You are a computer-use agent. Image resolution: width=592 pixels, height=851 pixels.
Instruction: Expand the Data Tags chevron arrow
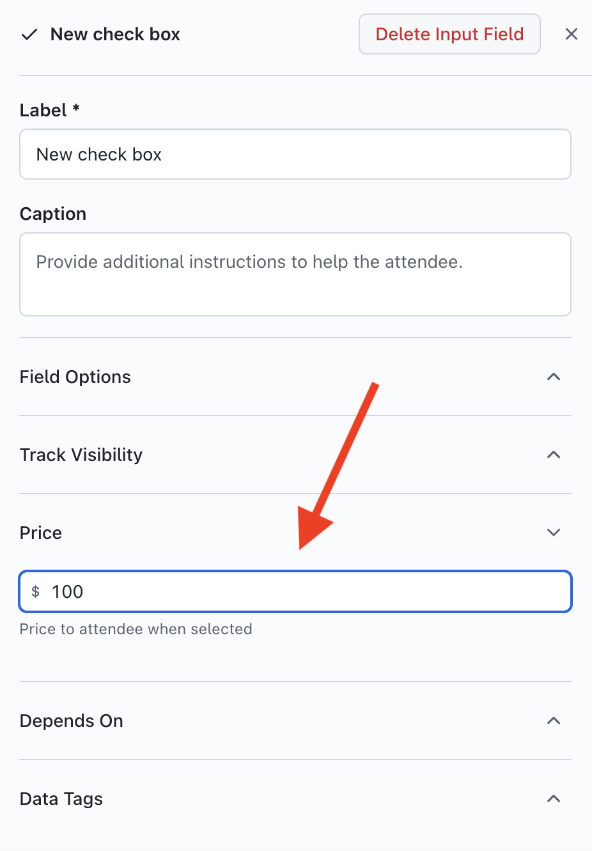[554, 799]
